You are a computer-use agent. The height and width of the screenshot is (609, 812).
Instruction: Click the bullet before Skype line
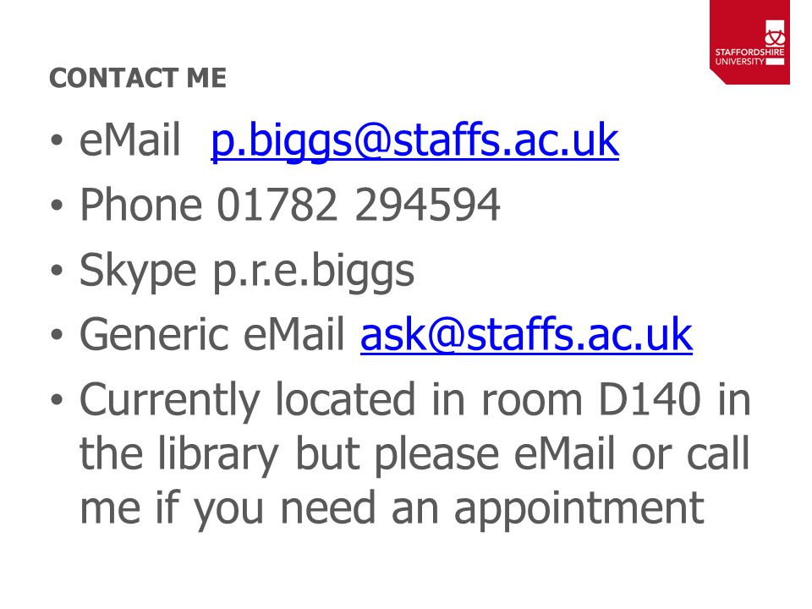tap(57, 271)
